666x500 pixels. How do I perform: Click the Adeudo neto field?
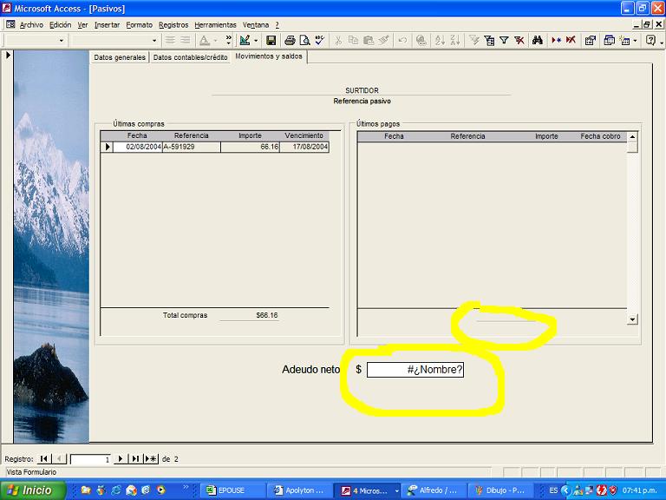[x=415, y=370]
